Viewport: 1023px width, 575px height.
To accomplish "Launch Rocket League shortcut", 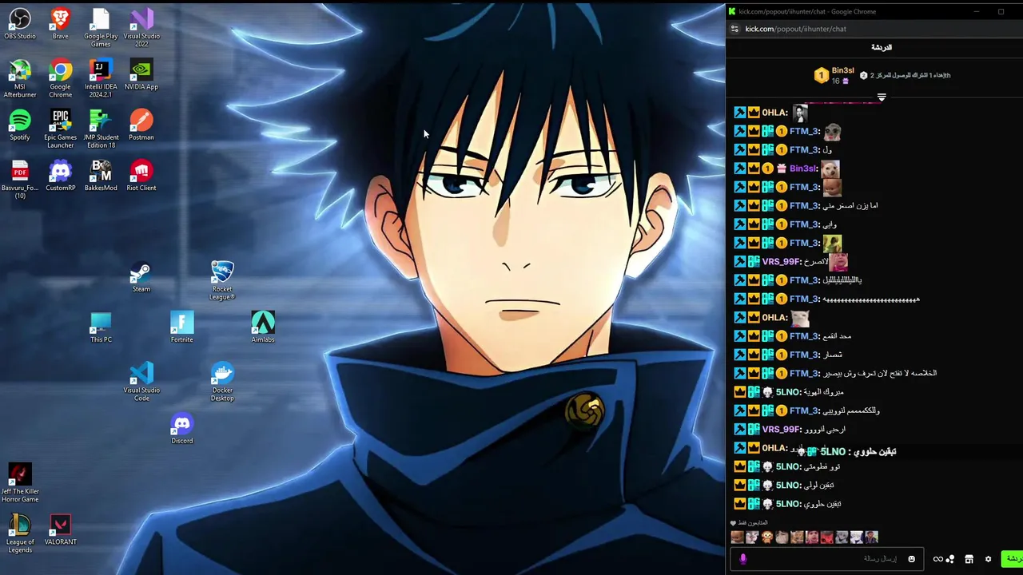I will [x=222, y=280].
